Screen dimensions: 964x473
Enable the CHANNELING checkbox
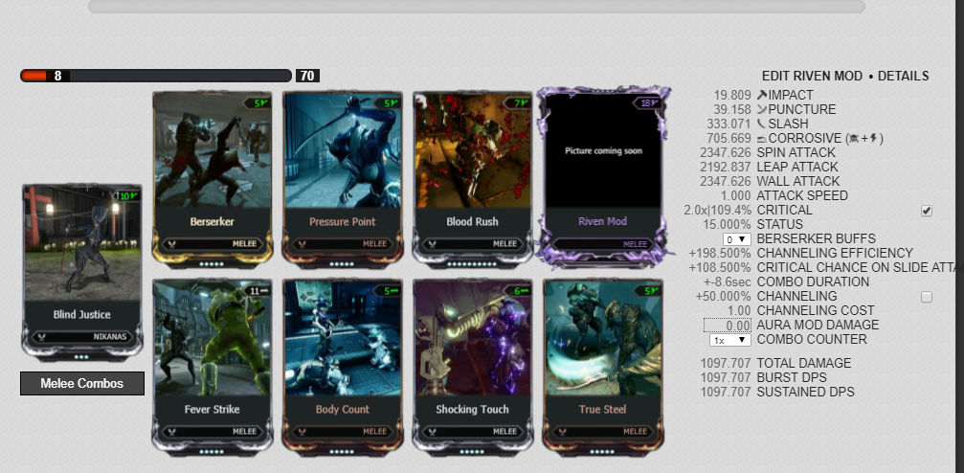pyautogui.click(x=926, y=297)
